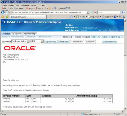
Task: Open the Сервис menu in menu bar
Action: point(34,5)
